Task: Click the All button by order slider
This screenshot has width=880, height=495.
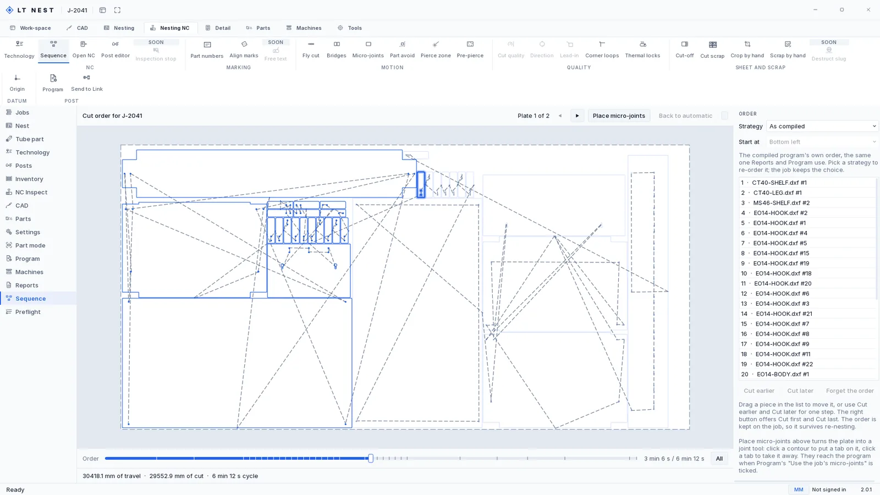Action: (x=719, y=459)
